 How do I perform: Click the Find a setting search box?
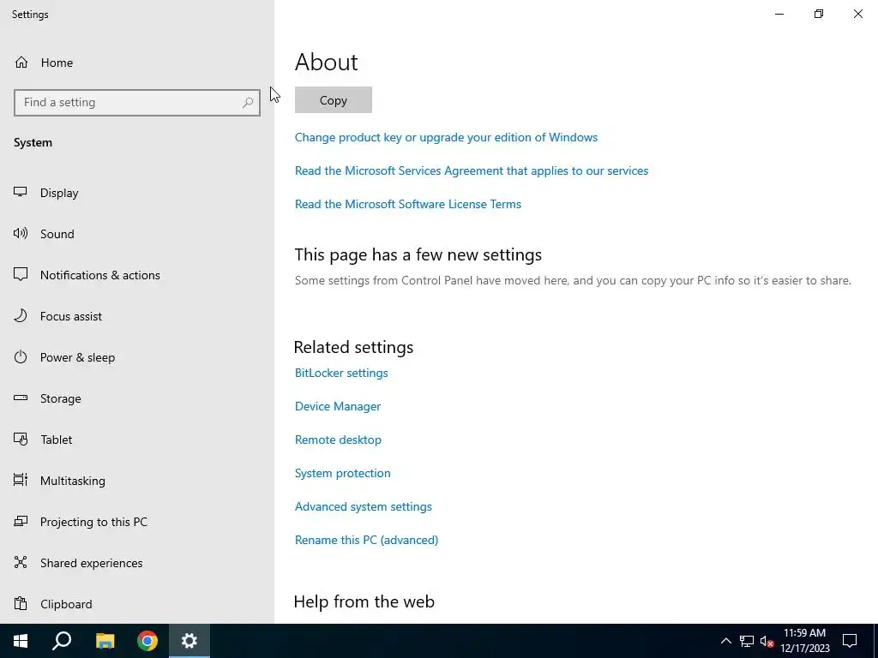[137, 103]
